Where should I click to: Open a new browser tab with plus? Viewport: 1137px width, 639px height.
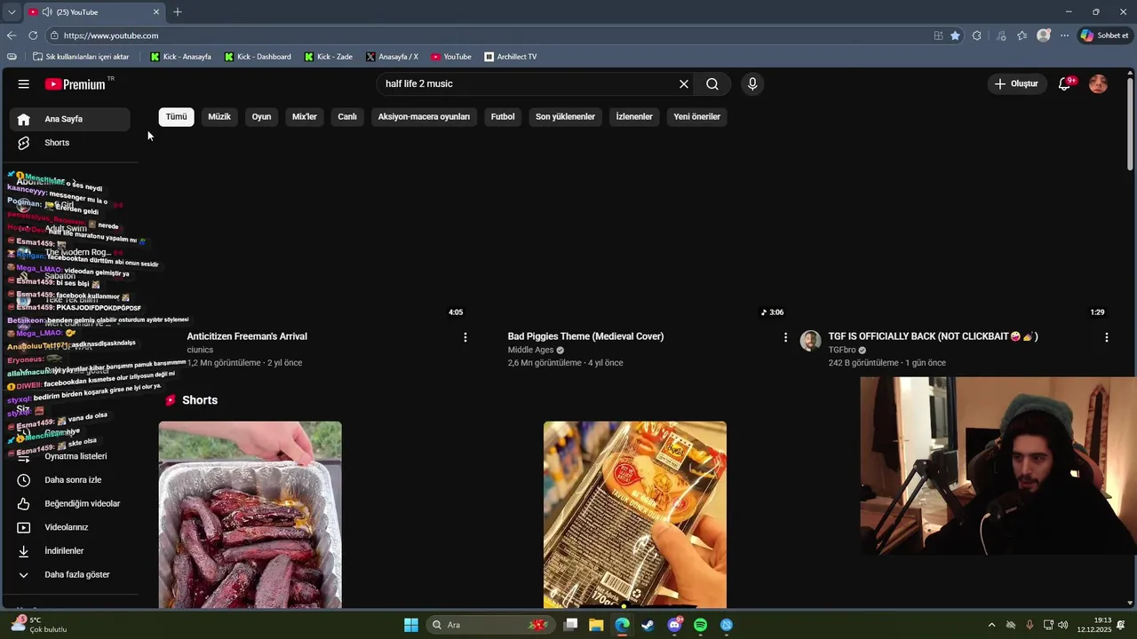(x=178, y=12)
